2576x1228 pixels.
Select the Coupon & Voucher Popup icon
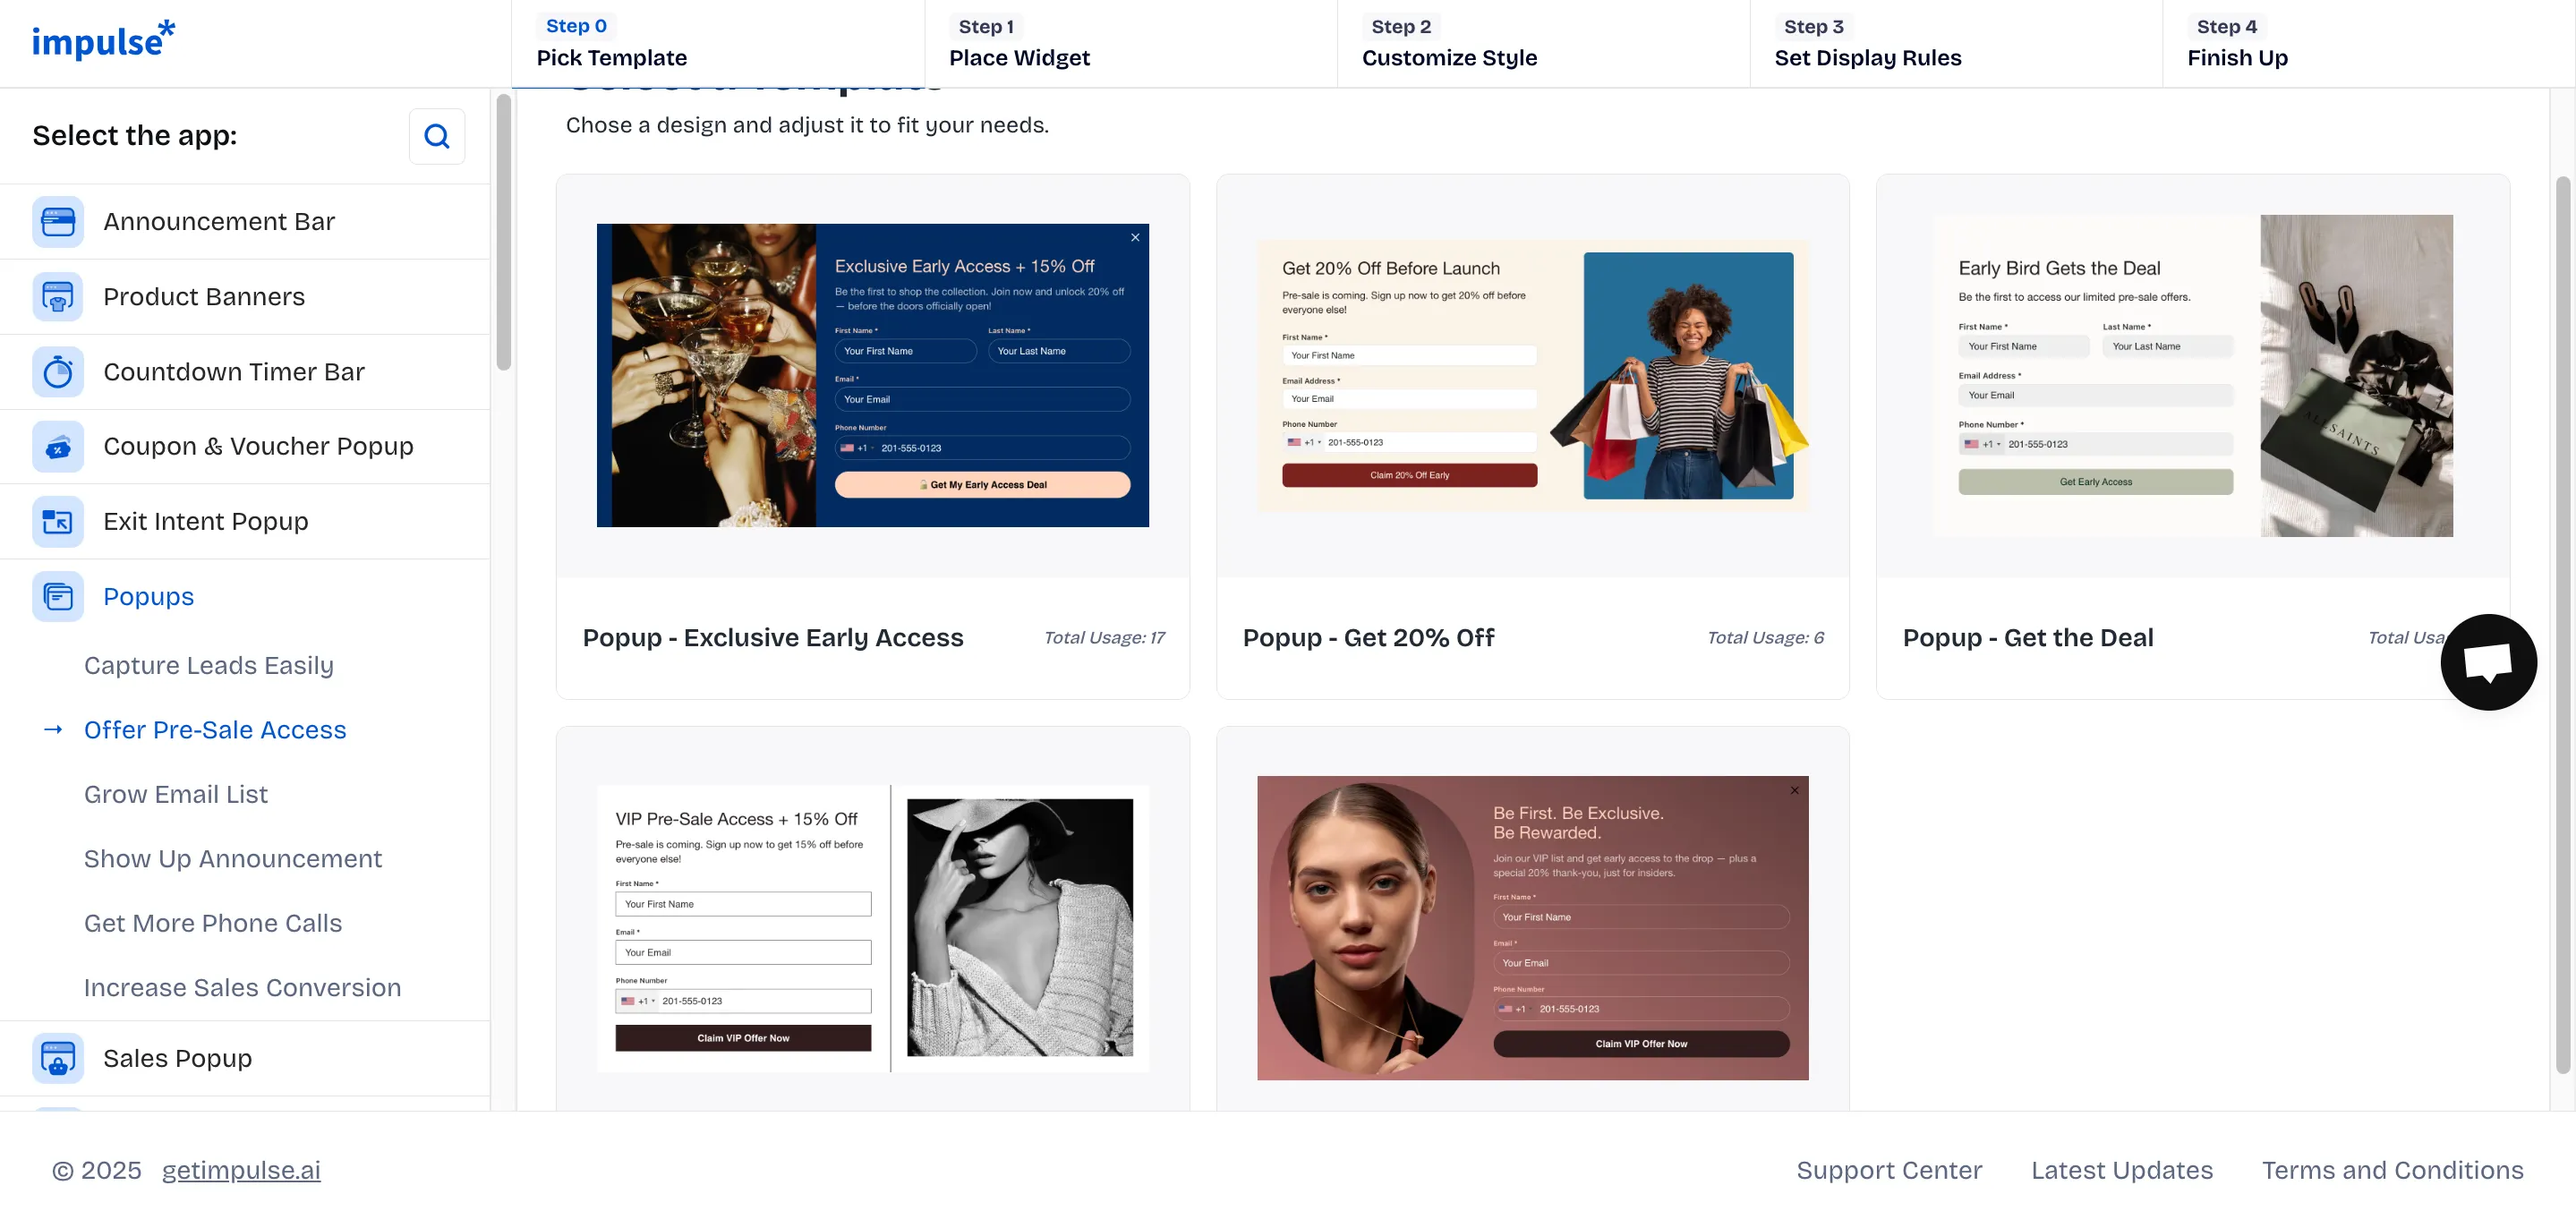point(58,446)
